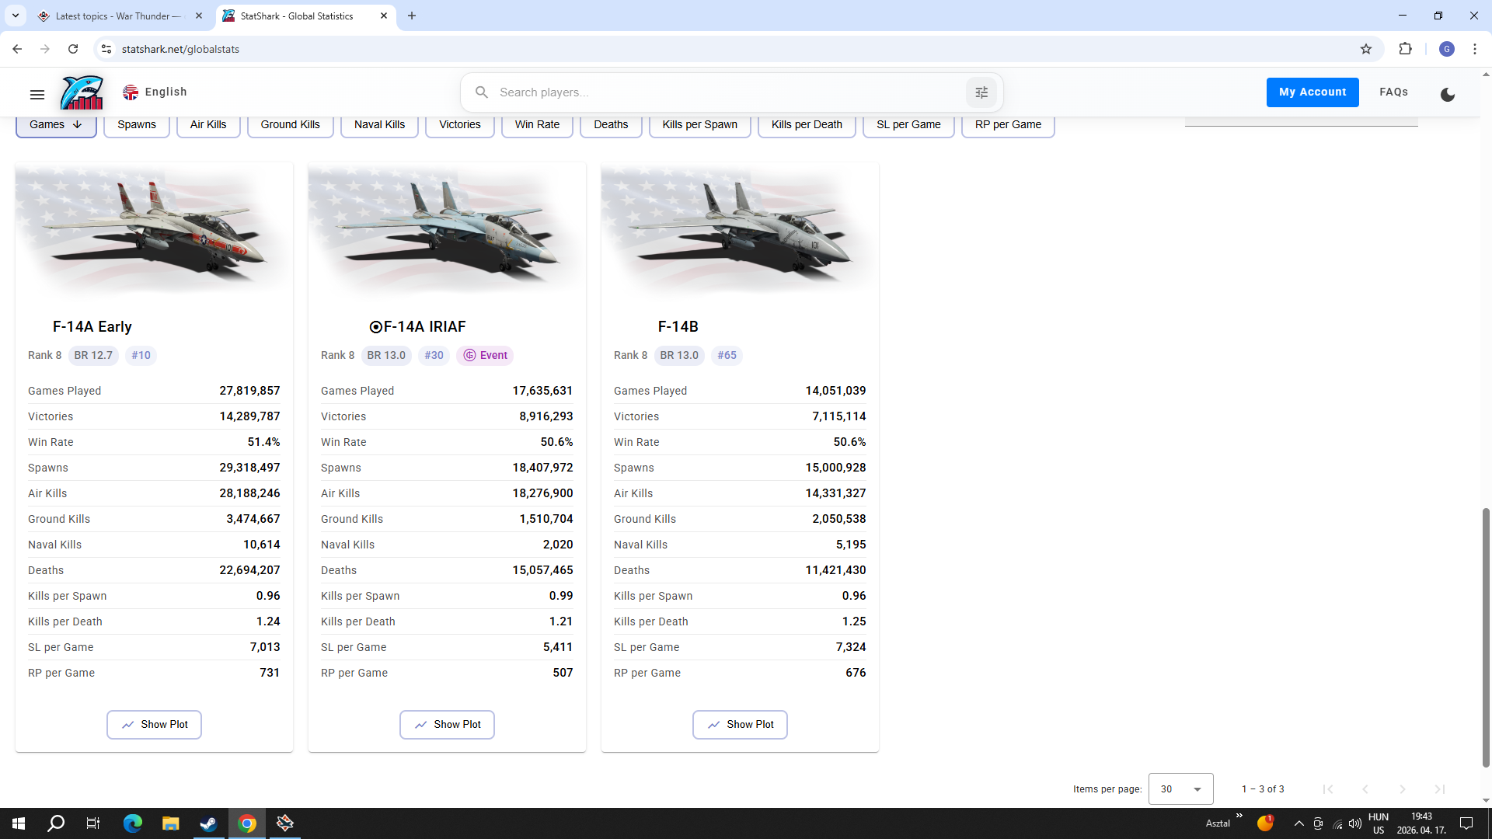Open Steam from the taskbar
1492x839 pixels.
(208, 823)
